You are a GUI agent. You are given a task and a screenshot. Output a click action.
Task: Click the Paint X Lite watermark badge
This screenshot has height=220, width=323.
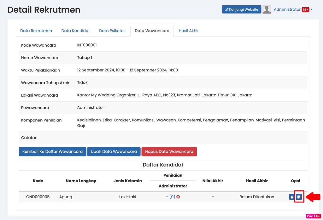[313, 216]
